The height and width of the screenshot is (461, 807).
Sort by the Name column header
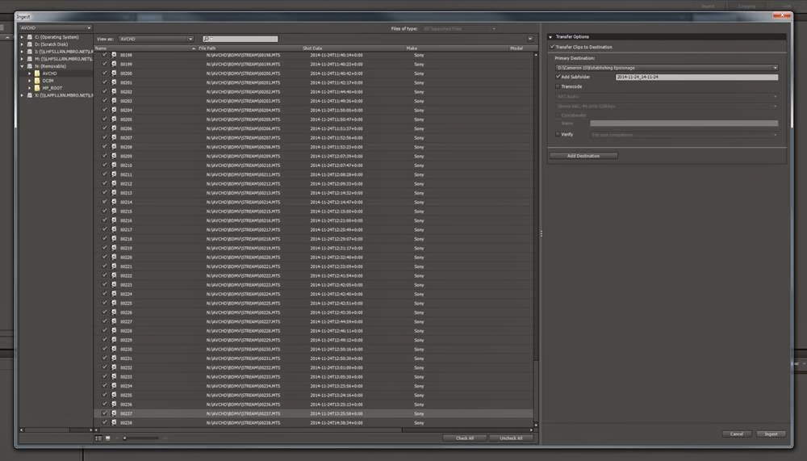coord(145,48)
